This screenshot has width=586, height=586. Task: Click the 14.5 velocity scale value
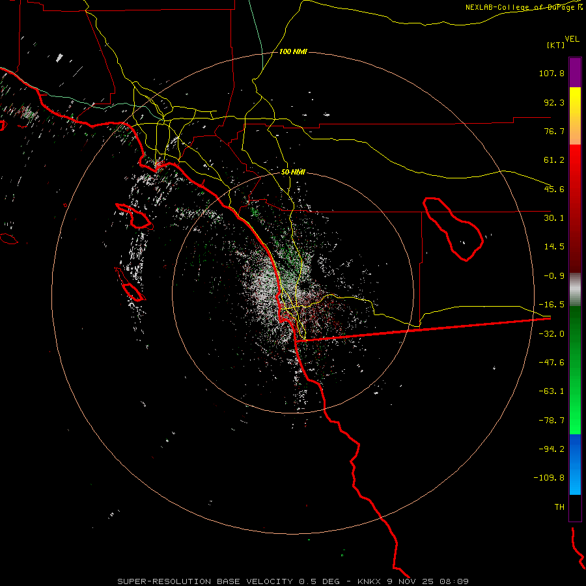point(554,247)
